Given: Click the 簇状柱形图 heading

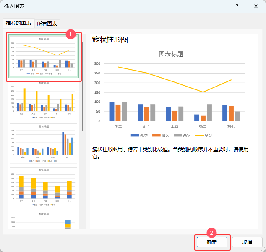Looking at the screenshot, I should pyautogui.click(x=110, y=39).
